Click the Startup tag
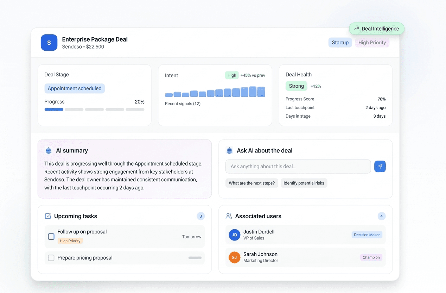This screenshot has height=293, width=446. (x=340, y=42)
